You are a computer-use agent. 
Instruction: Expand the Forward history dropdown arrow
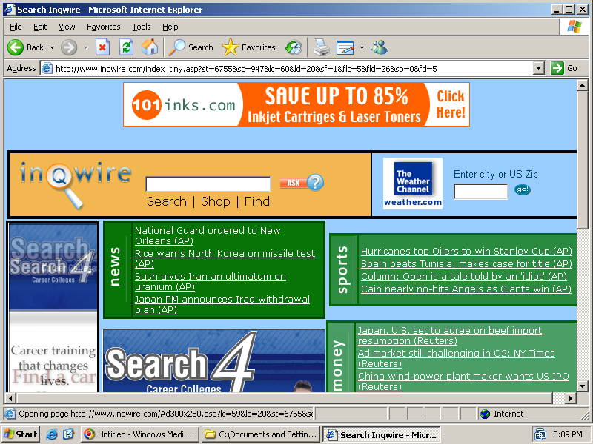point(85,47)
